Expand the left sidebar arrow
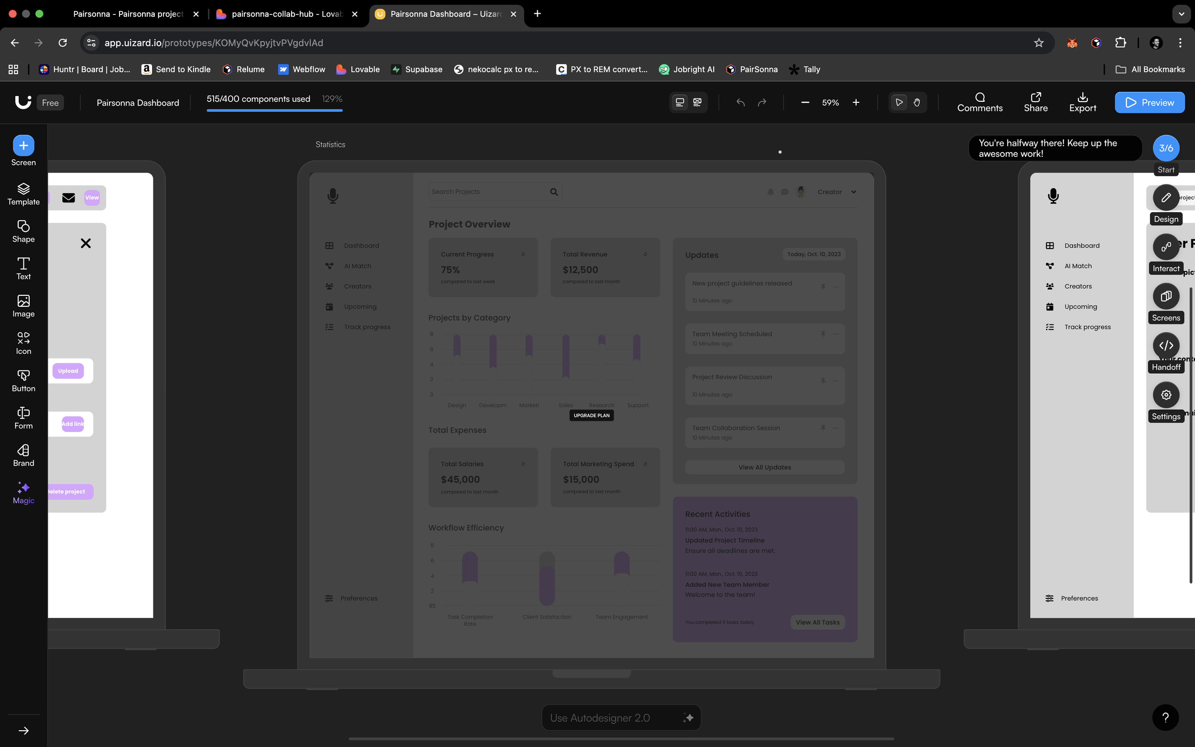Image resolution: width=1195 pixels, height=747 pixels. [x=23, y=731]
